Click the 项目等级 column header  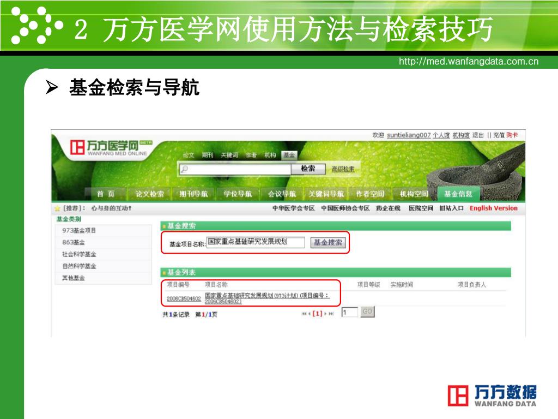[x=369, y=284]
